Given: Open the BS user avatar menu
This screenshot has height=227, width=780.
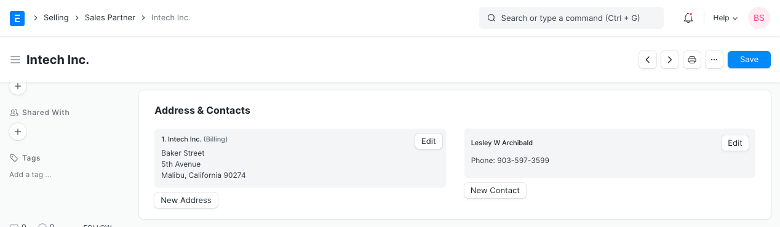Looking at the screenshot, I should coord(759,18).
